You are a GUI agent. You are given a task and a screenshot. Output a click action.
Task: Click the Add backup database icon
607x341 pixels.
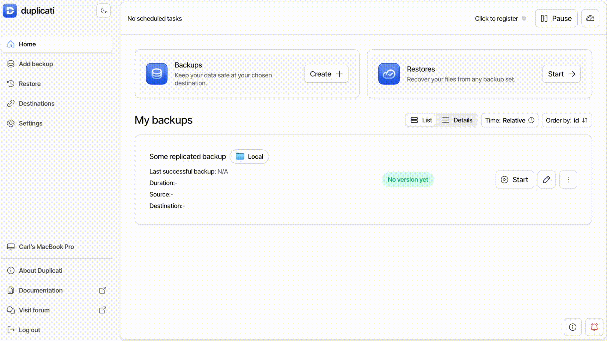pos(11,64)
